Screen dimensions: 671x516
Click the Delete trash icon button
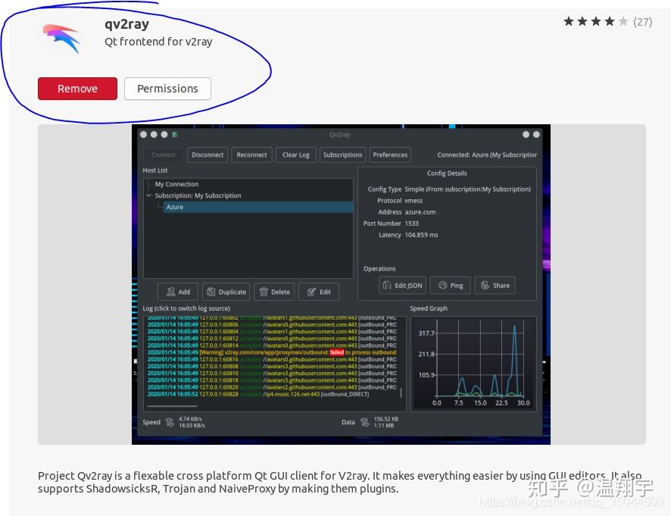(x=263, y=292)
